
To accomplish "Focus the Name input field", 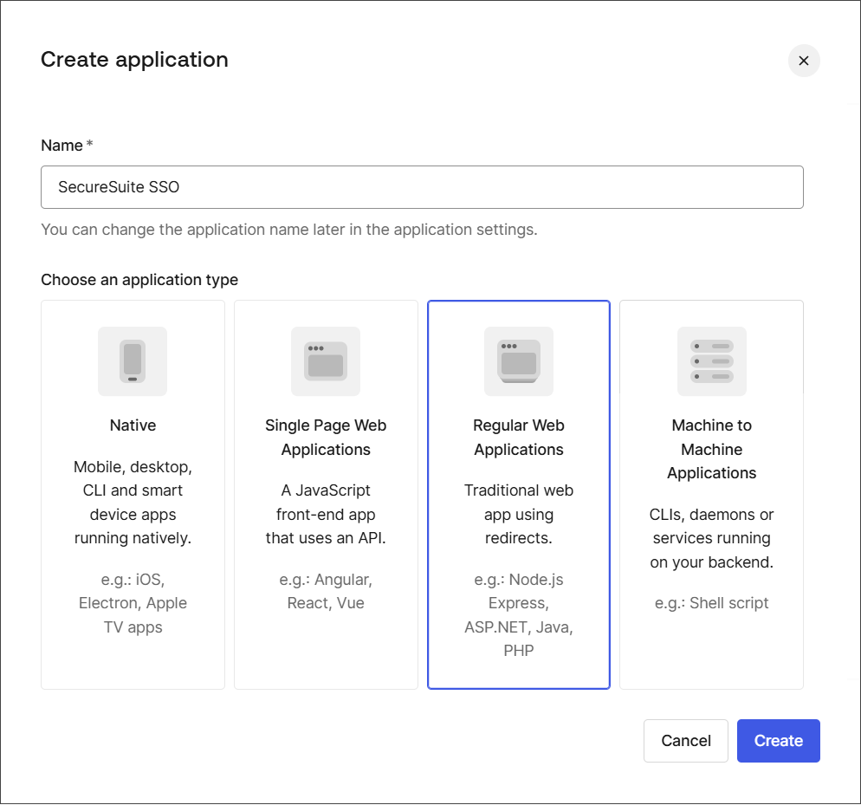I will (x=422, y=187).
